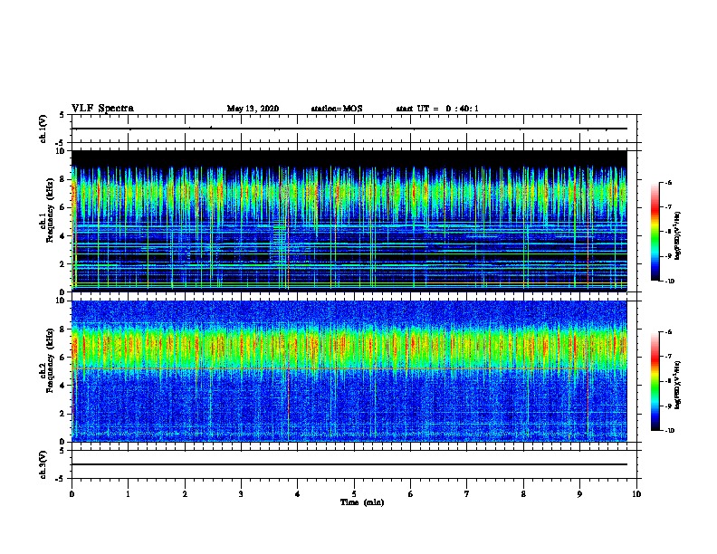Select the "May 13, 2020" date label
Screen dimensions: 717x554
pos(253,109)
